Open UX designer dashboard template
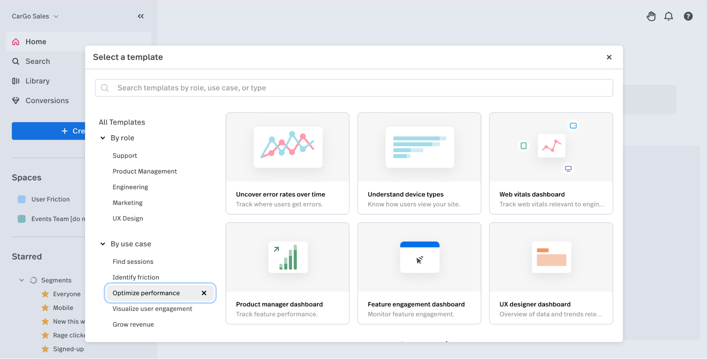The height and width of the screenshot is (359, 707). click(551, 273)
